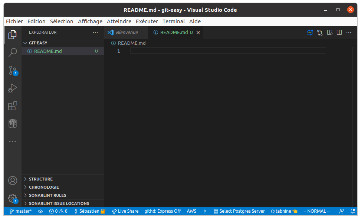The width and height of the screenshot is (361, 219).
Task: Start a Live Share session
Action: point(125,211)
